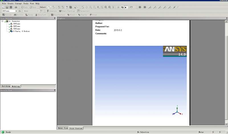228x134 pixels.
Task: Select XYPlane in the tree outline
Action: point(17,24)
